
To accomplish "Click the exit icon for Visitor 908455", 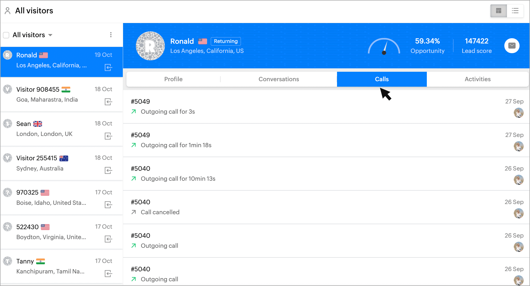I will pyautogui.click(x=108, y=102).
